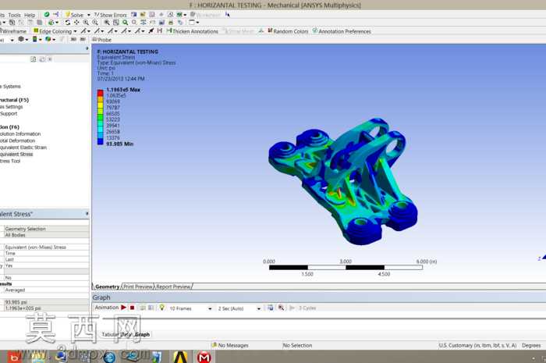Click the Show Errors button
The image size is (546, 363).
(111, 15)
